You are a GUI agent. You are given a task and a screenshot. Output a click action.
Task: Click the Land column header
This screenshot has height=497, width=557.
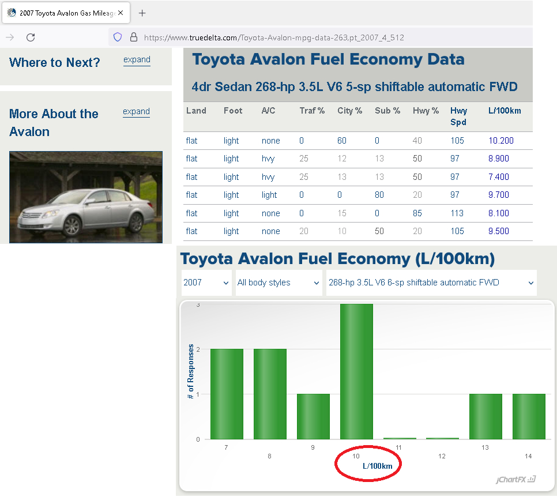196,111
